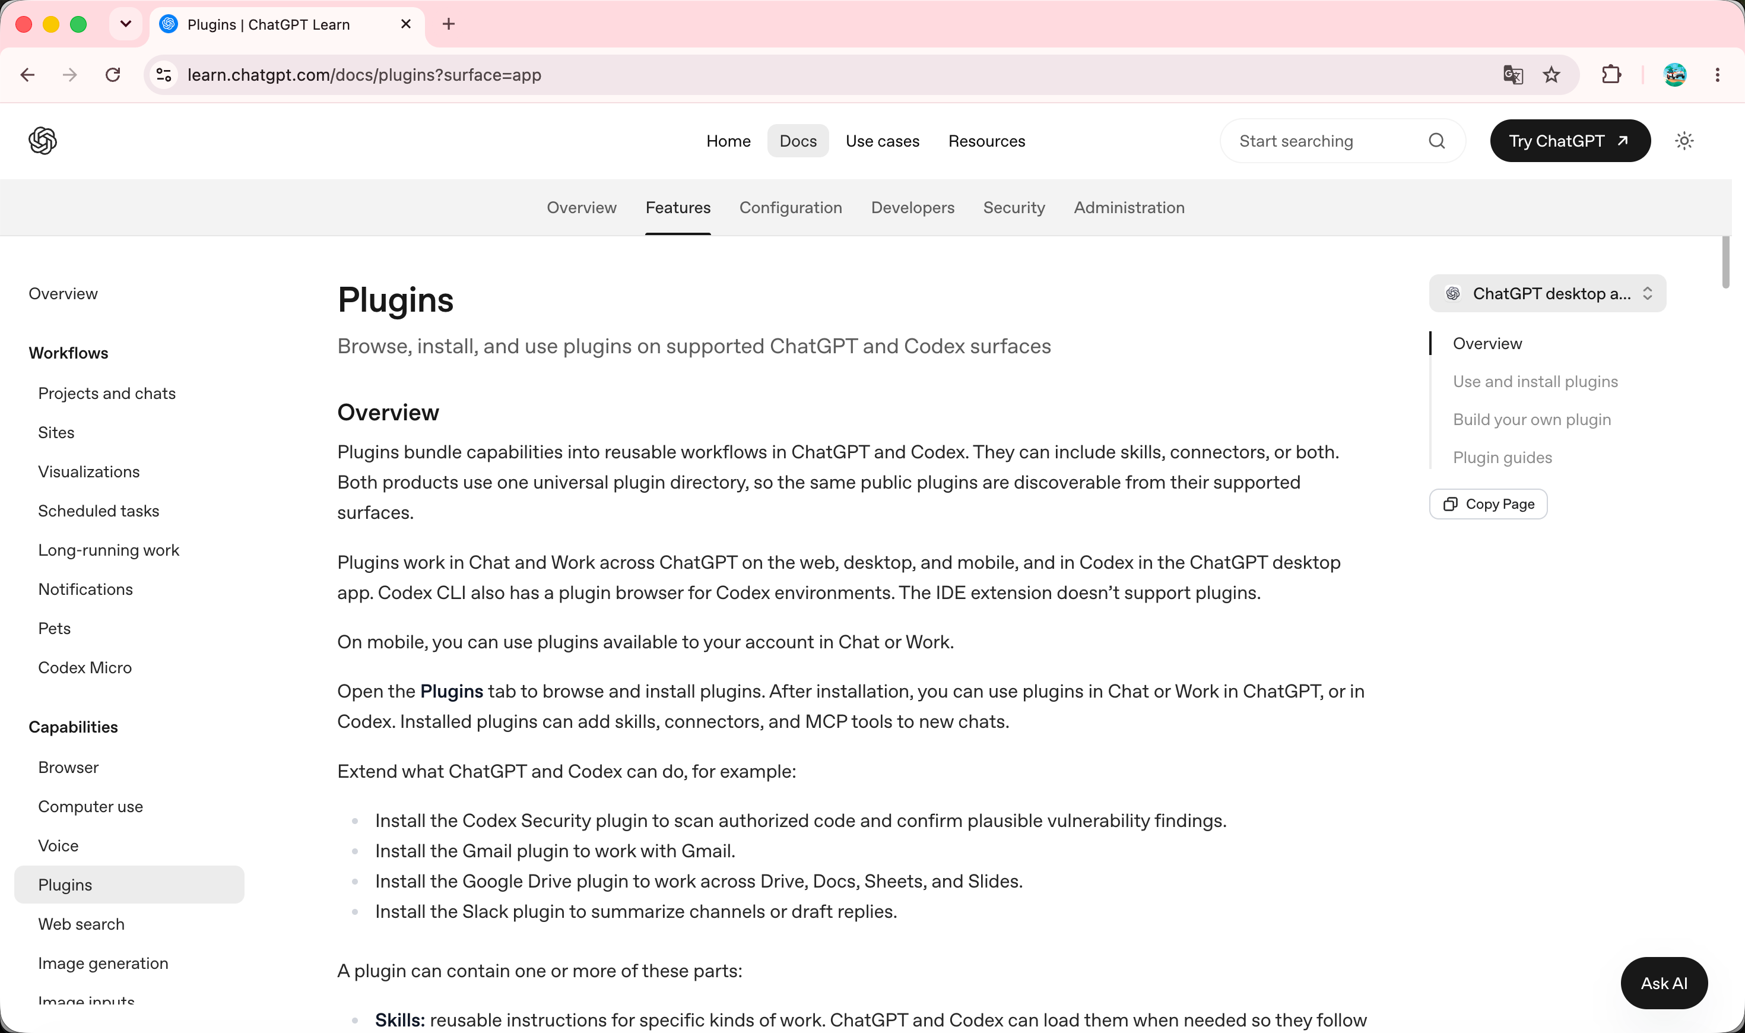This screenshot has height=1033, width=1745.
Task: Click the Overview section heading in the article
Action: tap(388, 412)
